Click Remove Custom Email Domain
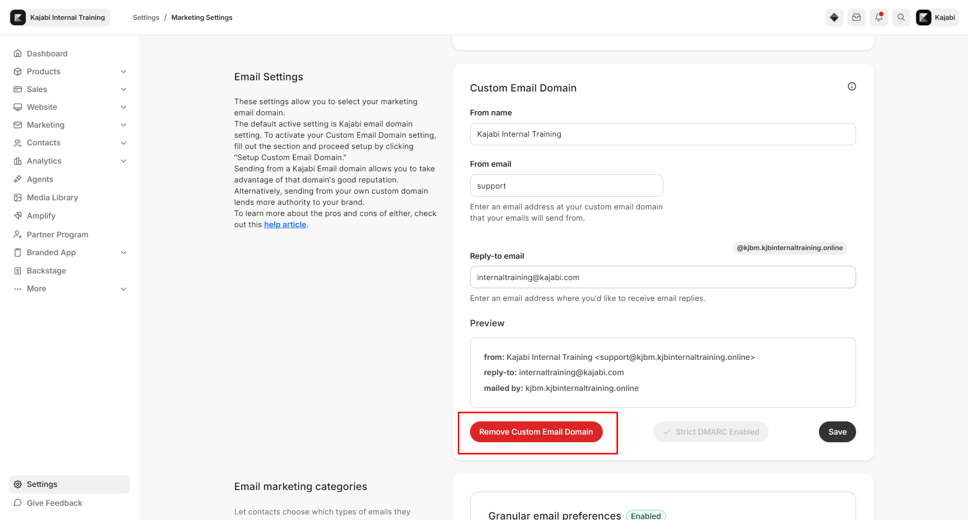The width and height of the screenshot is (968, 520). pyautogui.click(x=536, y=432)
